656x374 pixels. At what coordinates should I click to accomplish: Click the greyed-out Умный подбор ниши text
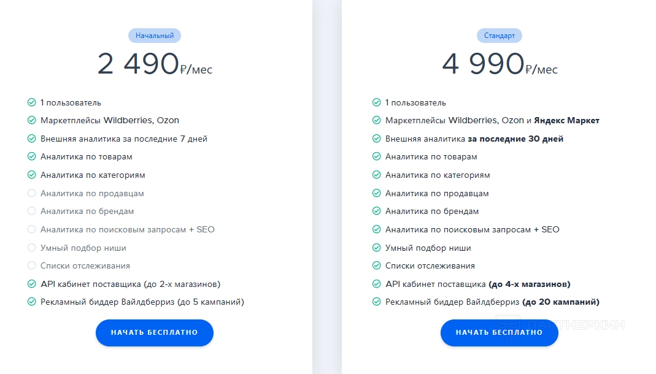click(83, 248)
